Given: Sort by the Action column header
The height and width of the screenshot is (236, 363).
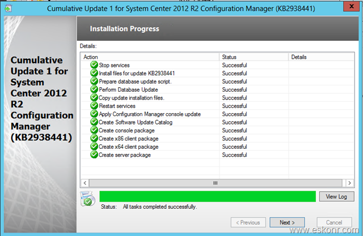Looking at the screenshot, I should [x=150, y=57].
